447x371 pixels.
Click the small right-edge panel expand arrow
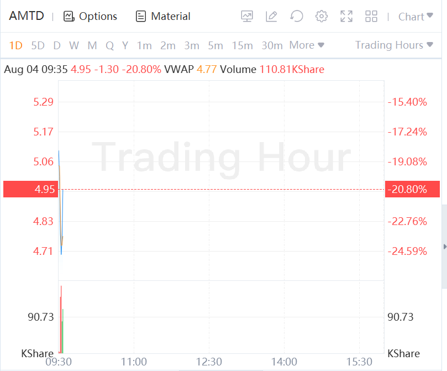pos(444,246)
